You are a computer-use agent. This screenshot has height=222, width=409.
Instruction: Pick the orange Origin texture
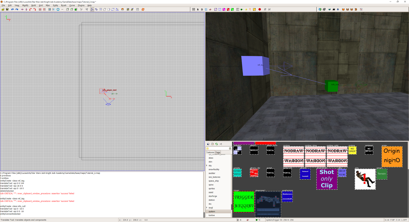392,157
